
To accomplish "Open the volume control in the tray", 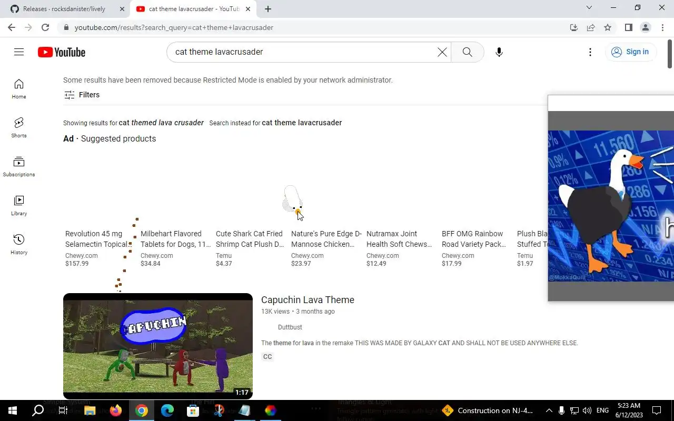I will click(587, 410).
